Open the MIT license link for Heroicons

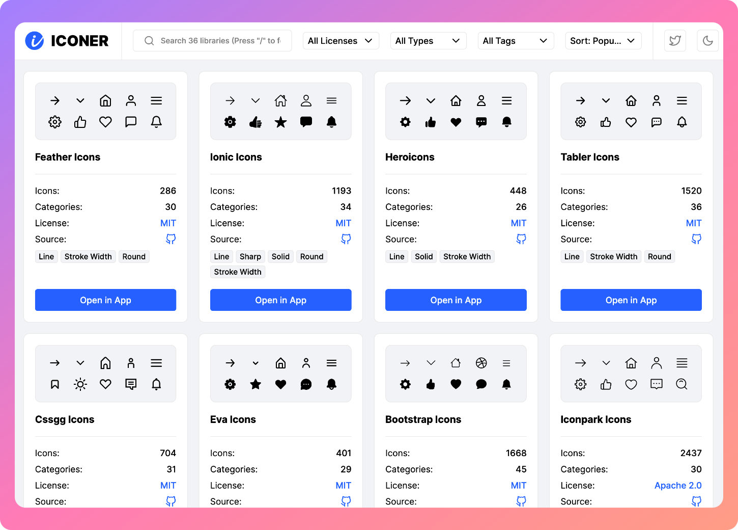pyautogui.click(x=518, y=223)
